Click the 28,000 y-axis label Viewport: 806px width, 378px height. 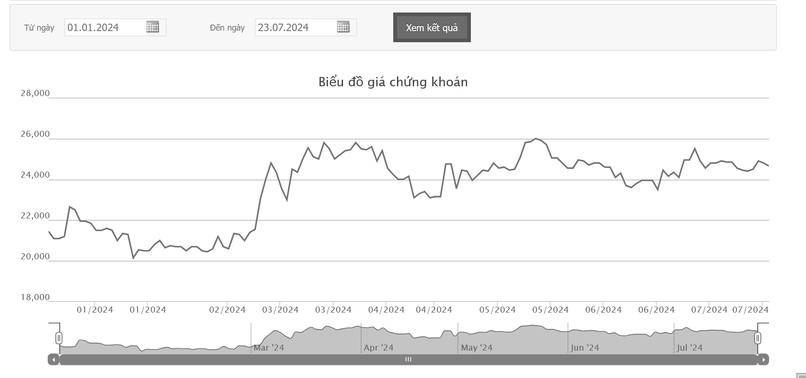(x=35, y=93)
